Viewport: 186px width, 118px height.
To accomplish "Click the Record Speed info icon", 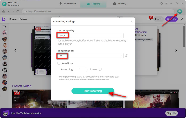I will pos(126,56).
